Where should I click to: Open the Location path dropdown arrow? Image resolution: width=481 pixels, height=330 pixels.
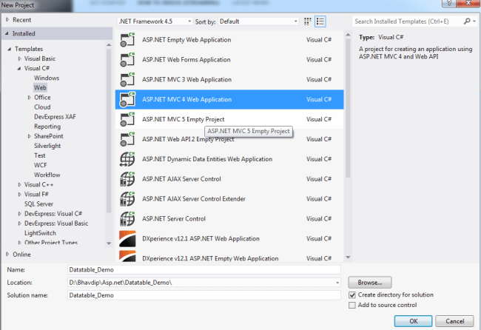337,283
